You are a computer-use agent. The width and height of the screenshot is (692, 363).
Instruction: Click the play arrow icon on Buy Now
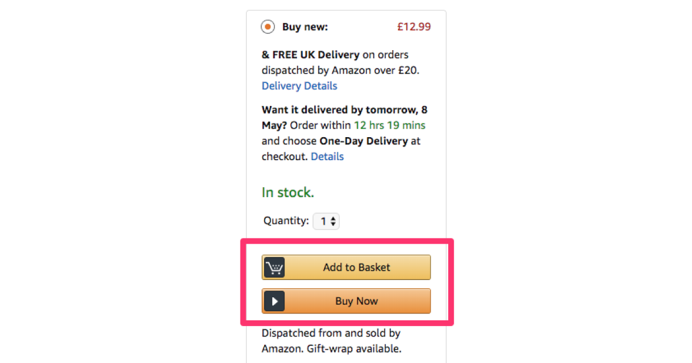[x=274, y=301]
